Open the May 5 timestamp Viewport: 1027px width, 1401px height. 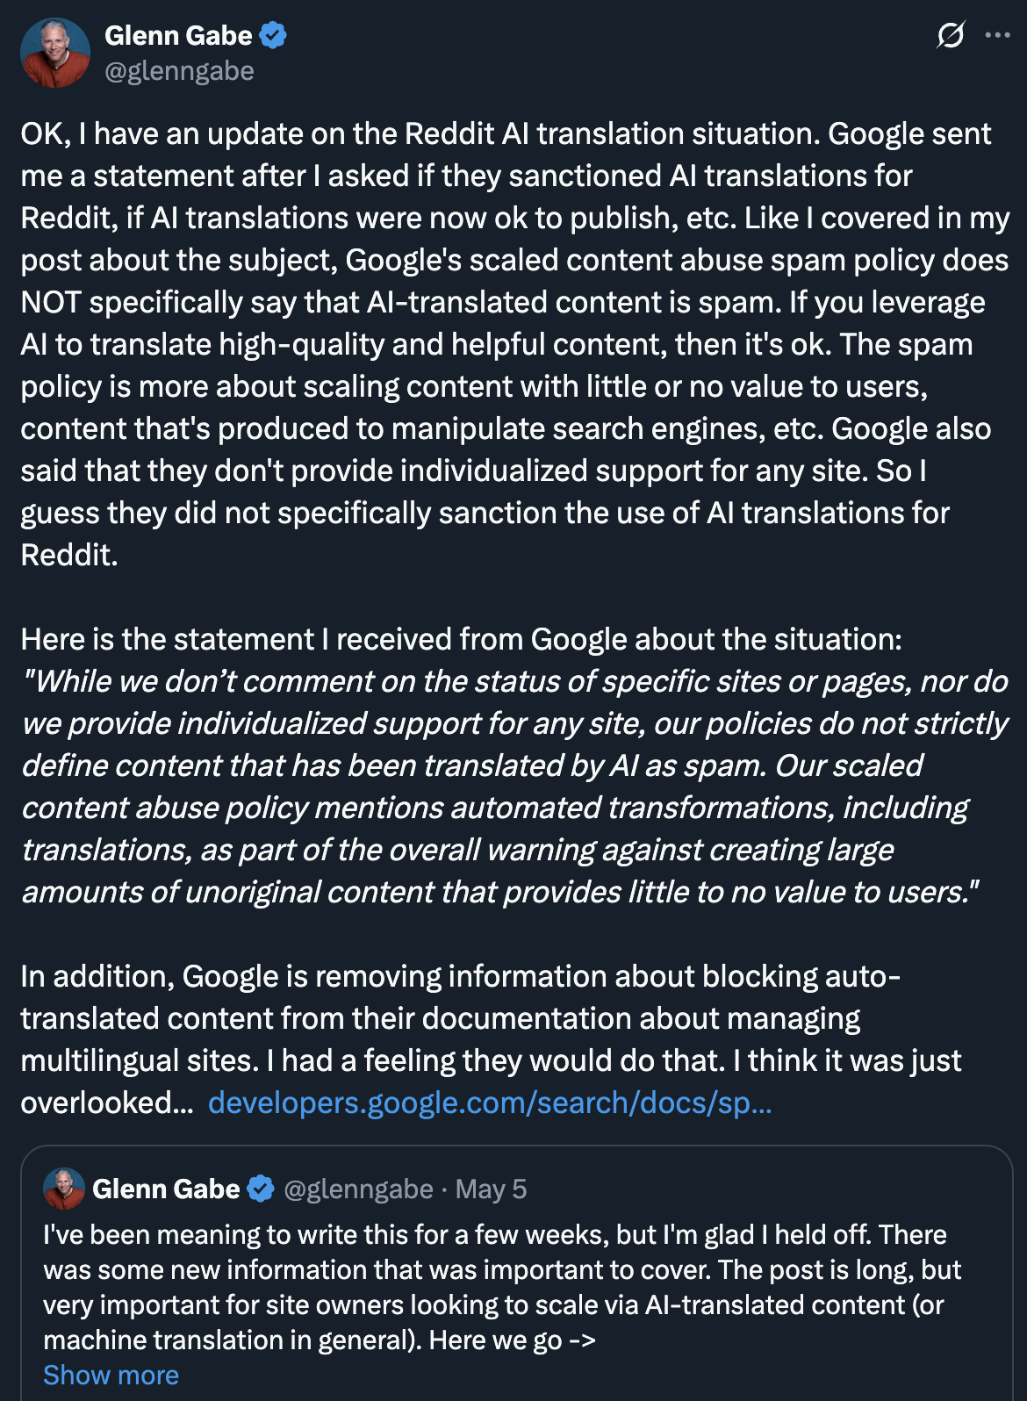coord(491,1189)
